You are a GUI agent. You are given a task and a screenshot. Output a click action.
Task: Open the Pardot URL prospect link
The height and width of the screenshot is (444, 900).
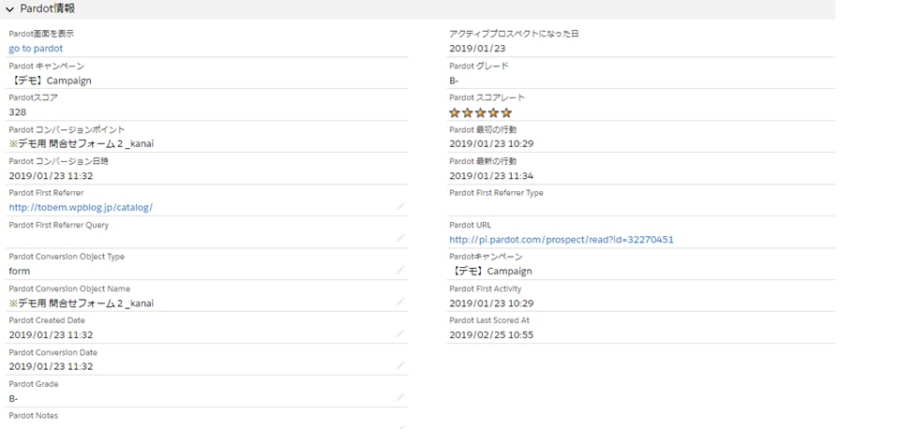click(561, 240)
